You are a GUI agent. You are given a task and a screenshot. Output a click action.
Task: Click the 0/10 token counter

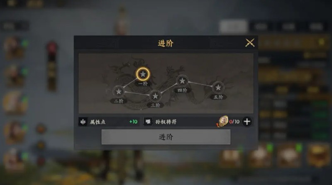[x=234, y=122]
